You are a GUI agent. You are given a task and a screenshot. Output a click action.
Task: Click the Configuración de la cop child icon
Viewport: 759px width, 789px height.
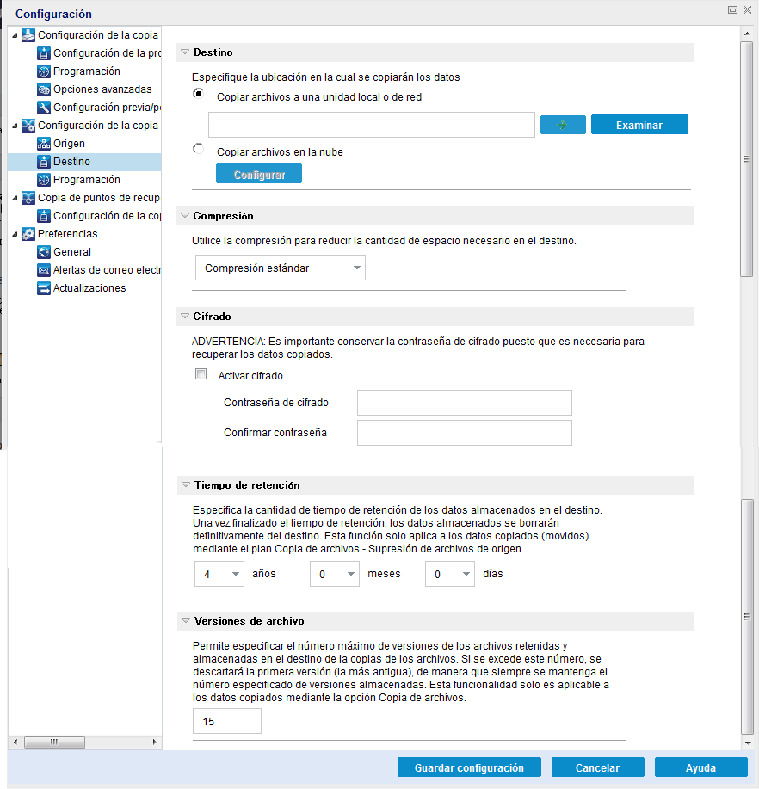(44, 216)
